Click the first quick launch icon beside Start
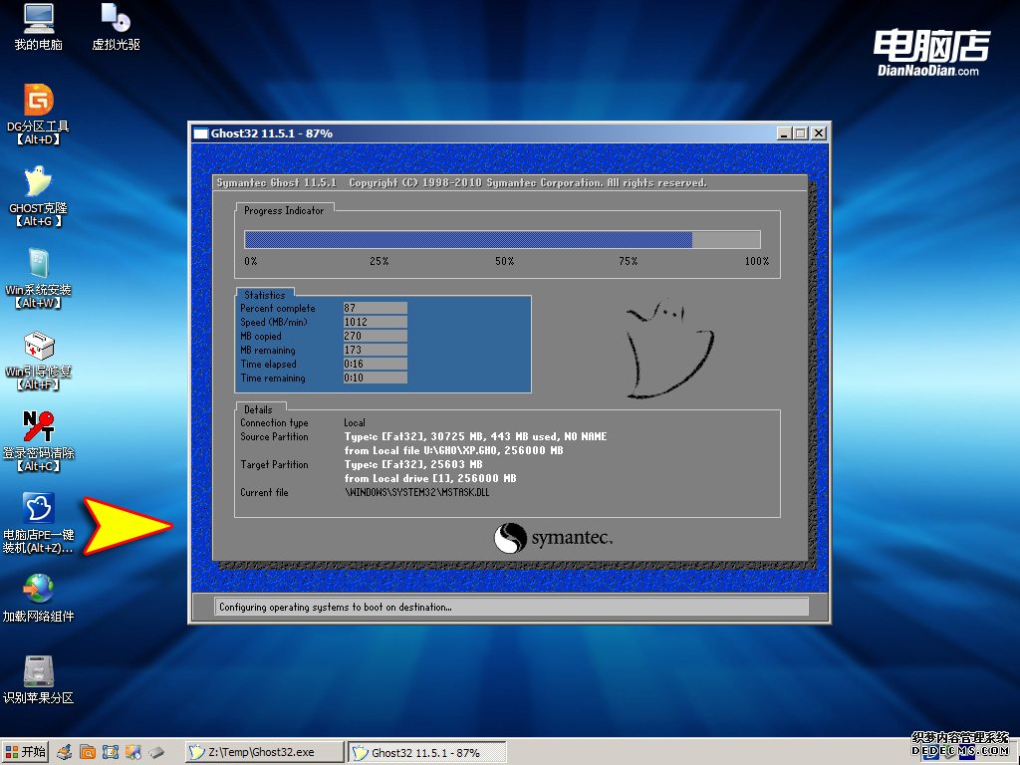This screenshot has width=1020, height=765. tap(64, 752)
